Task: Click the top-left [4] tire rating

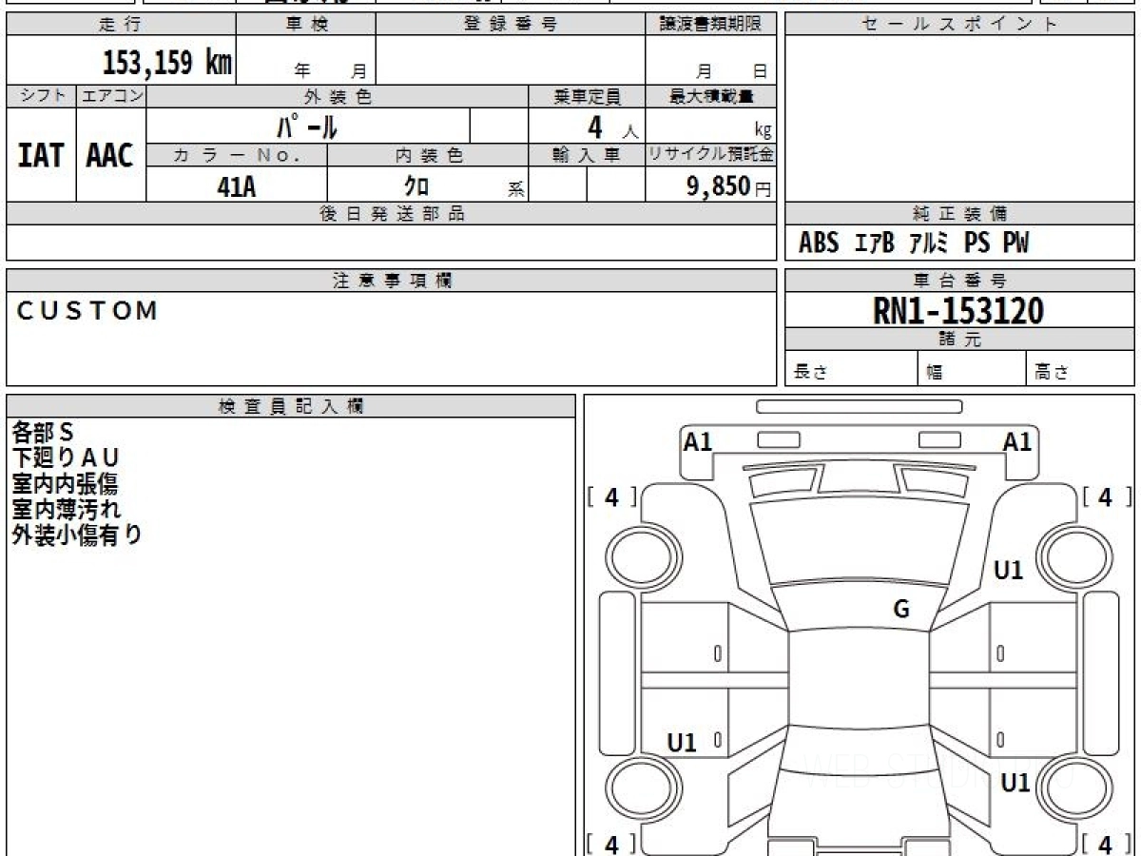Action: point(611,496)
